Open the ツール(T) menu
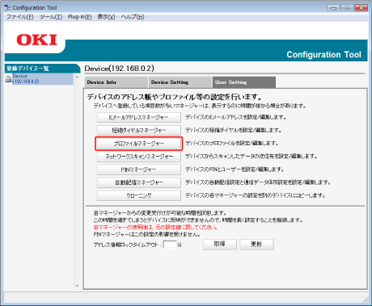Image resolution: width=372 pixels, height=306 pixels. click(51, 17)
